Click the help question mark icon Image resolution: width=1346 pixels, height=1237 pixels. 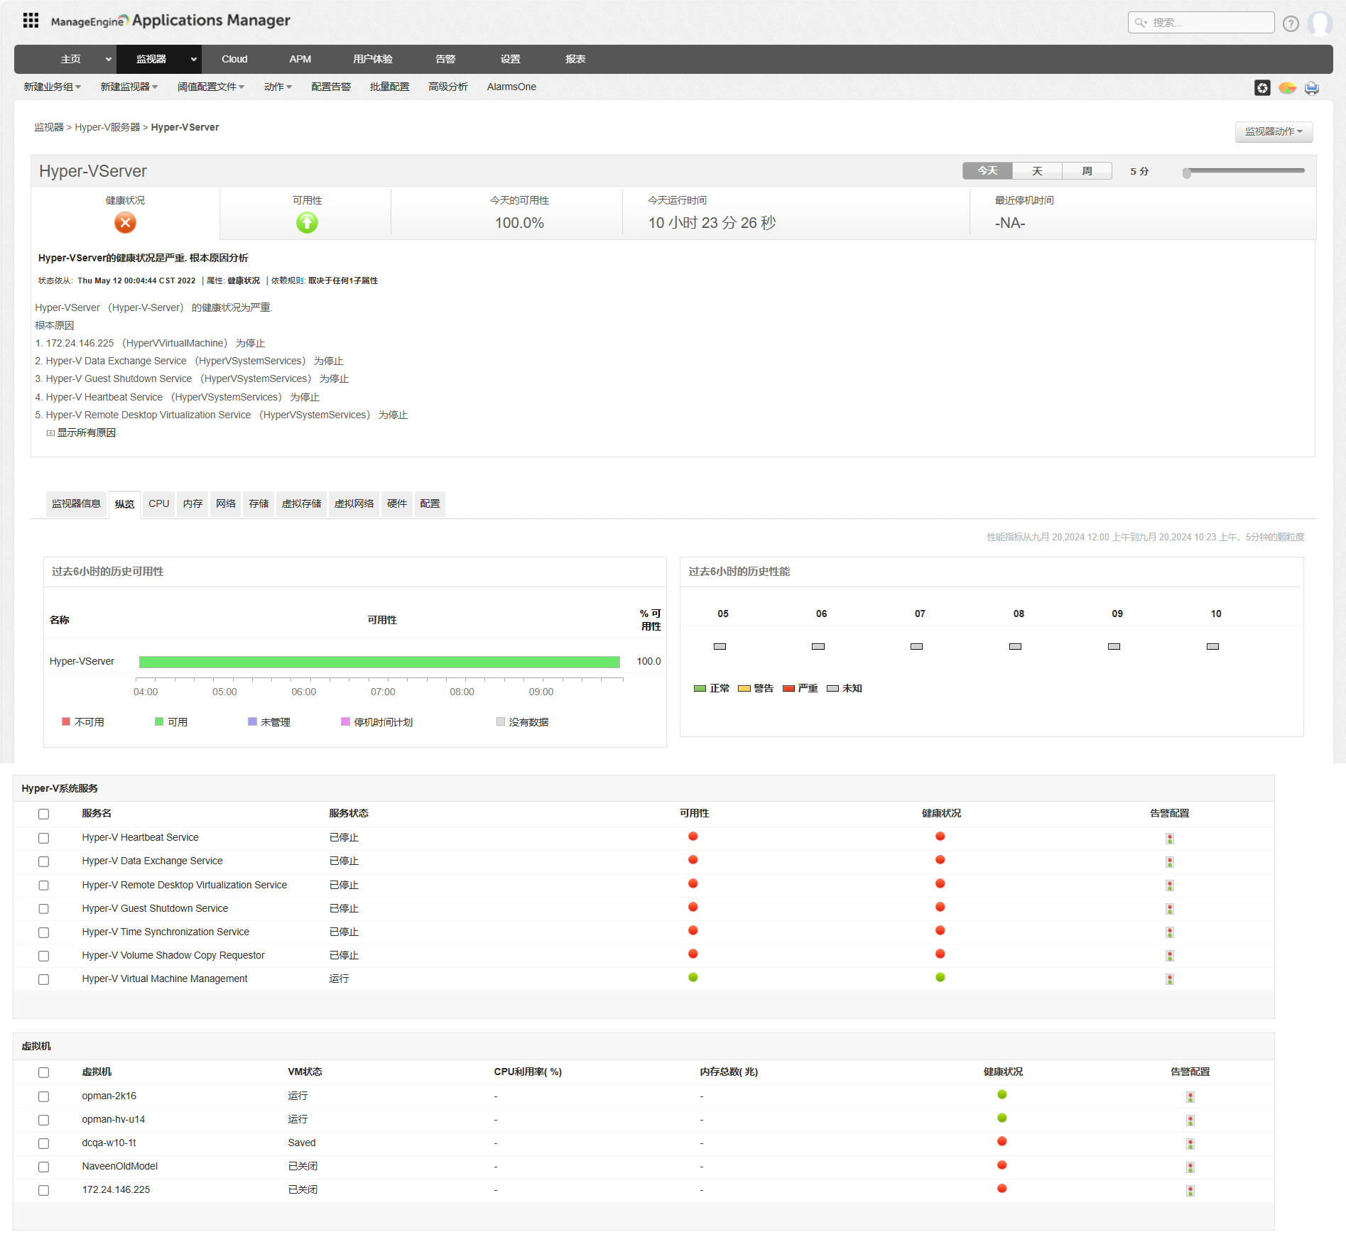click(x=1291, y=23)
